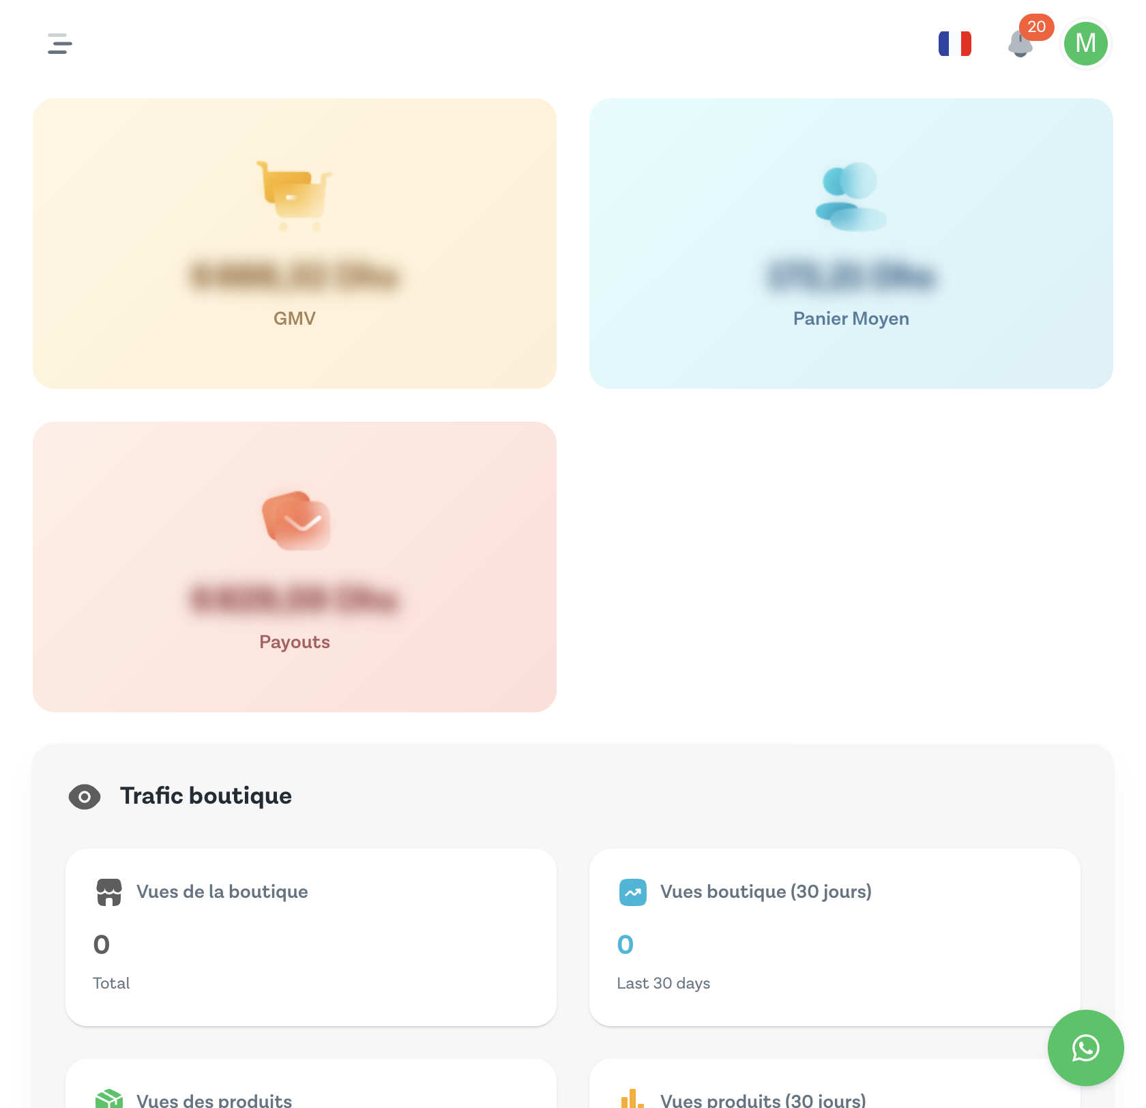
Task: Open notifications bell with 20 badge
Action: (x=1020, y=44)
